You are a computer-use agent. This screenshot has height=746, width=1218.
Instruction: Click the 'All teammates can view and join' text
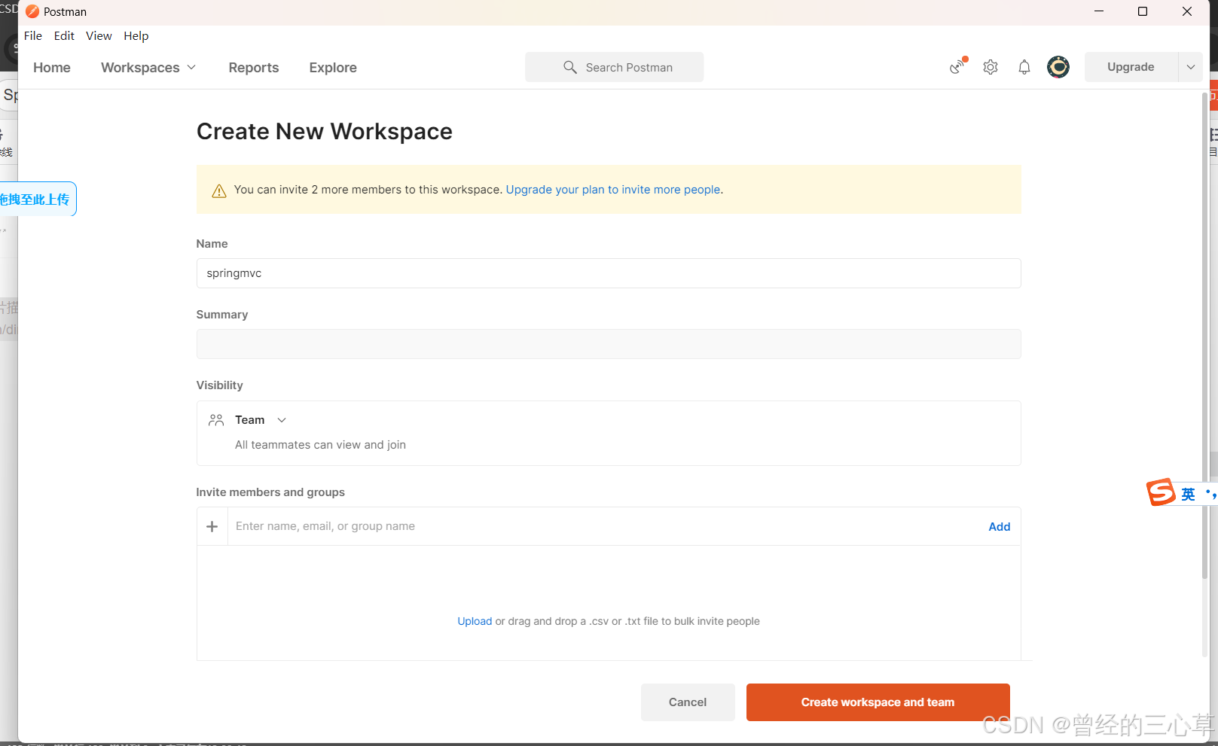tap(320, 445)
